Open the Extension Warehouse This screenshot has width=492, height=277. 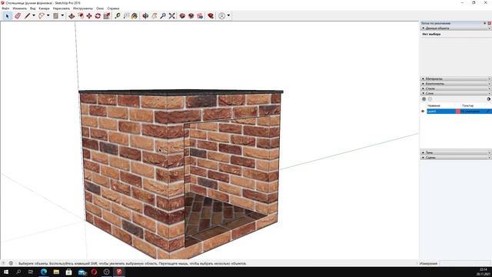pos(191,15)
